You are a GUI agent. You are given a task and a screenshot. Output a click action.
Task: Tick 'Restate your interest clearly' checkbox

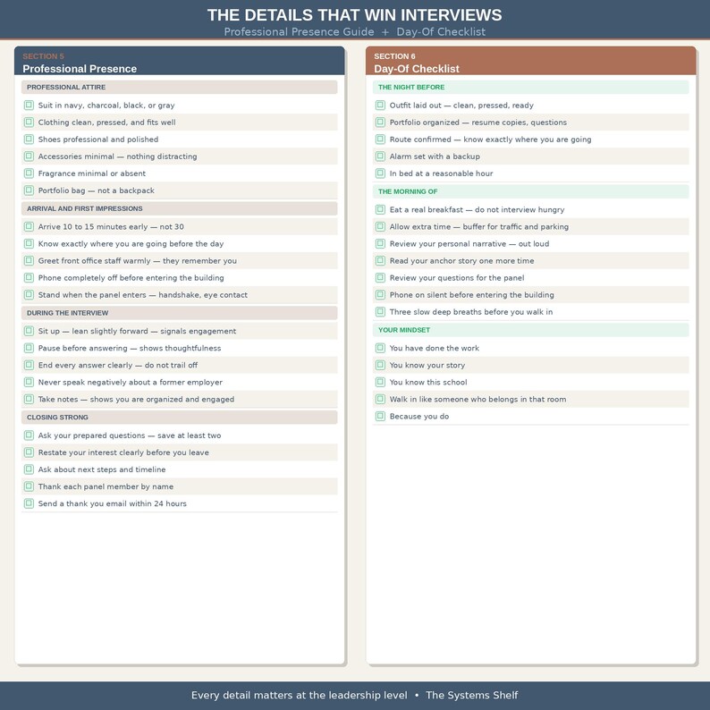29,452
